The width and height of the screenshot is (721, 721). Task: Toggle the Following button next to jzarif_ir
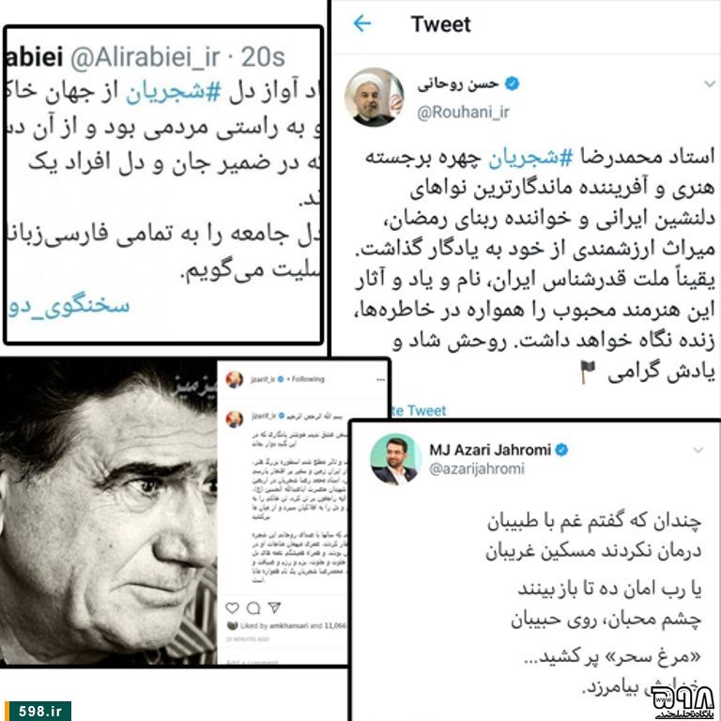tap(308, 379)
